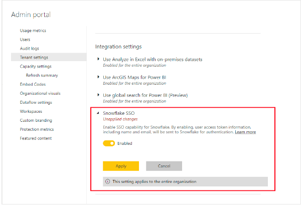Go to Workspaces page
The image size is (301, 211).
tap(31, 111)
